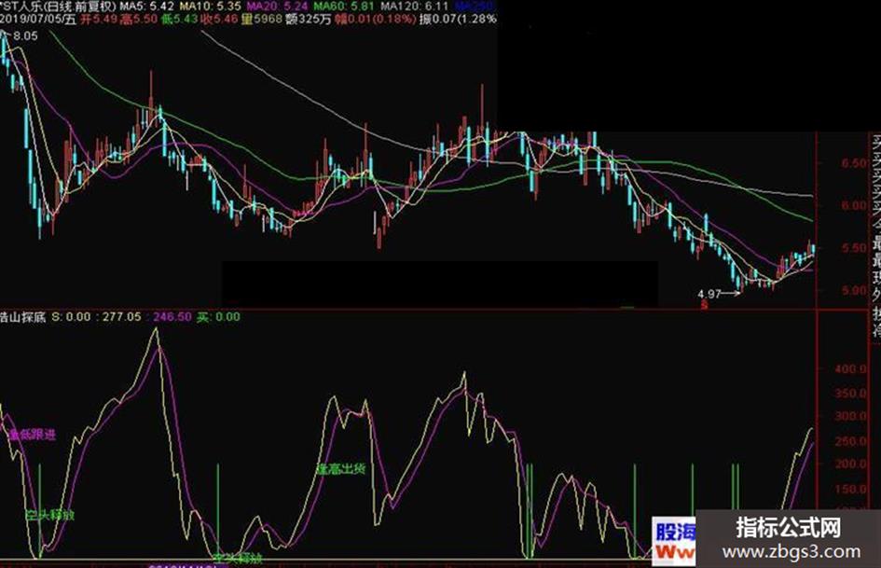The height and width of the screenshot is (568, 881).
Task: Click the change value 幅0.01(0.18%)
Action: pyautogui.click(x=376, y=20)
